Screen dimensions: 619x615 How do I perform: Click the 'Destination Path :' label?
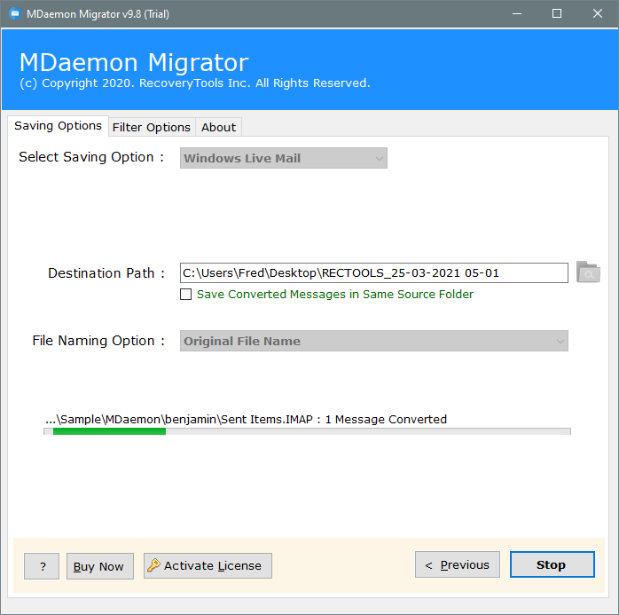(x=106, y=273)
